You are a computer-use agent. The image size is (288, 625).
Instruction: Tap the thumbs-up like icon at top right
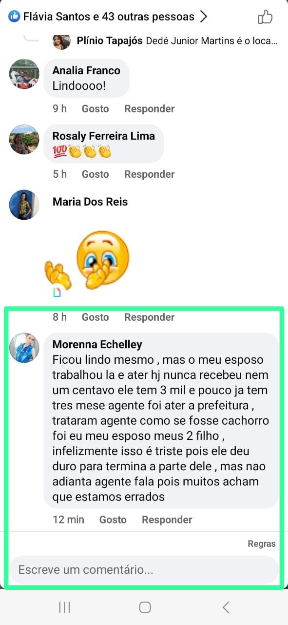pos(265,17)
